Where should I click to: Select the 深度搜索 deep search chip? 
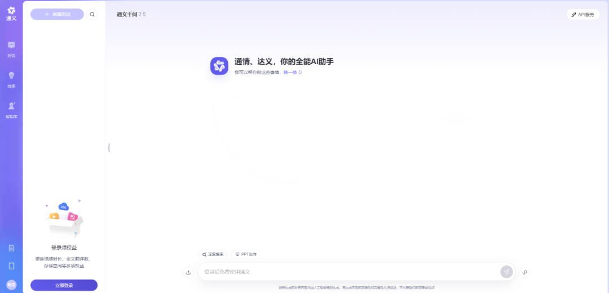213,255
